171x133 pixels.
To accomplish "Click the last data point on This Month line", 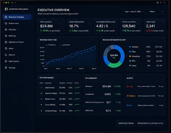I will coord(96,46).
